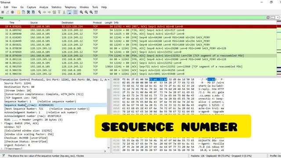Jump to first packet

pos(59,12)
